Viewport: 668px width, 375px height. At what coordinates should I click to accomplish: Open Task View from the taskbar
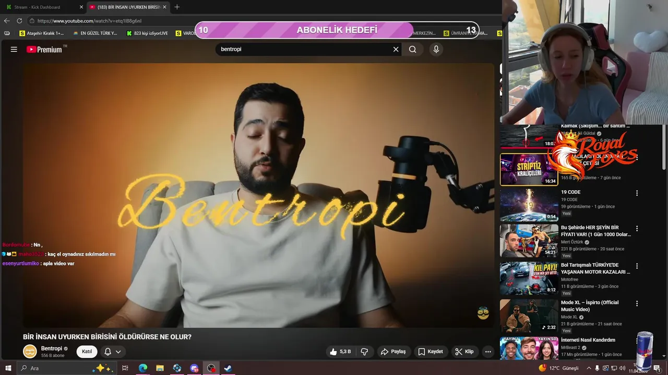[125, 368]
